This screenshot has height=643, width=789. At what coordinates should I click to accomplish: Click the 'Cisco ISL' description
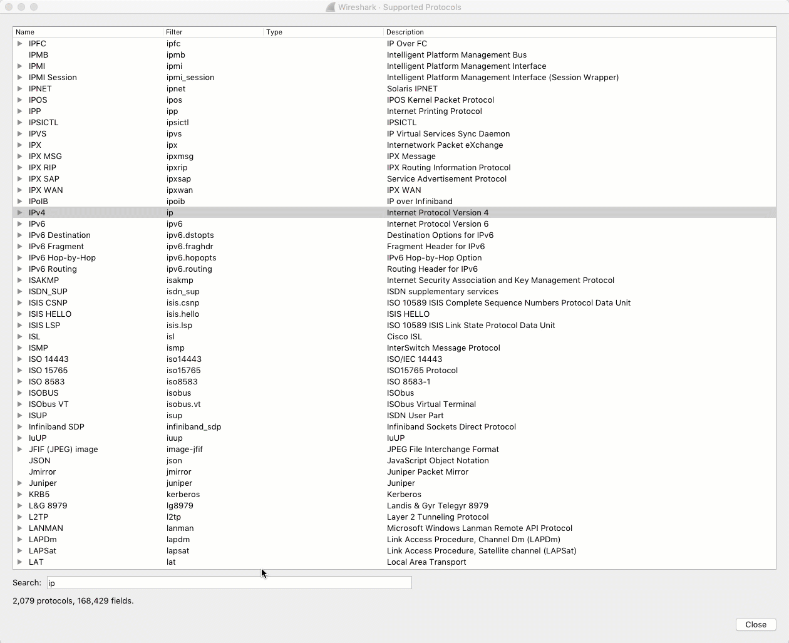404,336
